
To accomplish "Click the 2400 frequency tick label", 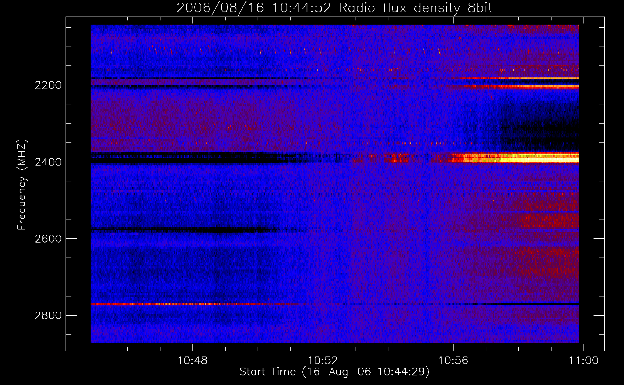I will pyautogui.click(x=48, y=162).
